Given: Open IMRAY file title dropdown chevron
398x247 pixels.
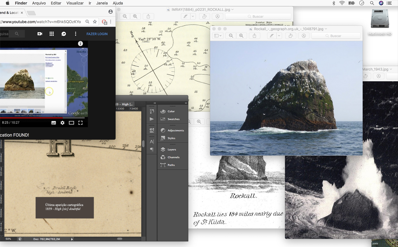Looking at the screenshot, I should pyautogui.click(x=233, y=9).
